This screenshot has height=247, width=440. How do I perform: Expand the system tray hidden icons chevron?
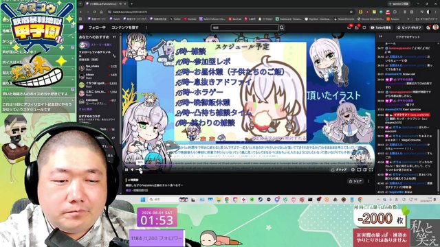pos(378,200)
